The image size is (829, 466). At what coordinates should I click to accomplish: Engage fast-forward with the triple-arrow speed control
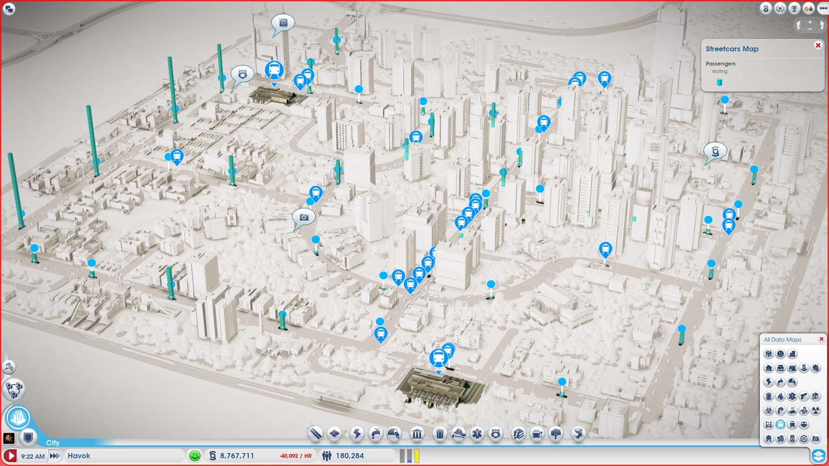click(x=54, y=455)
